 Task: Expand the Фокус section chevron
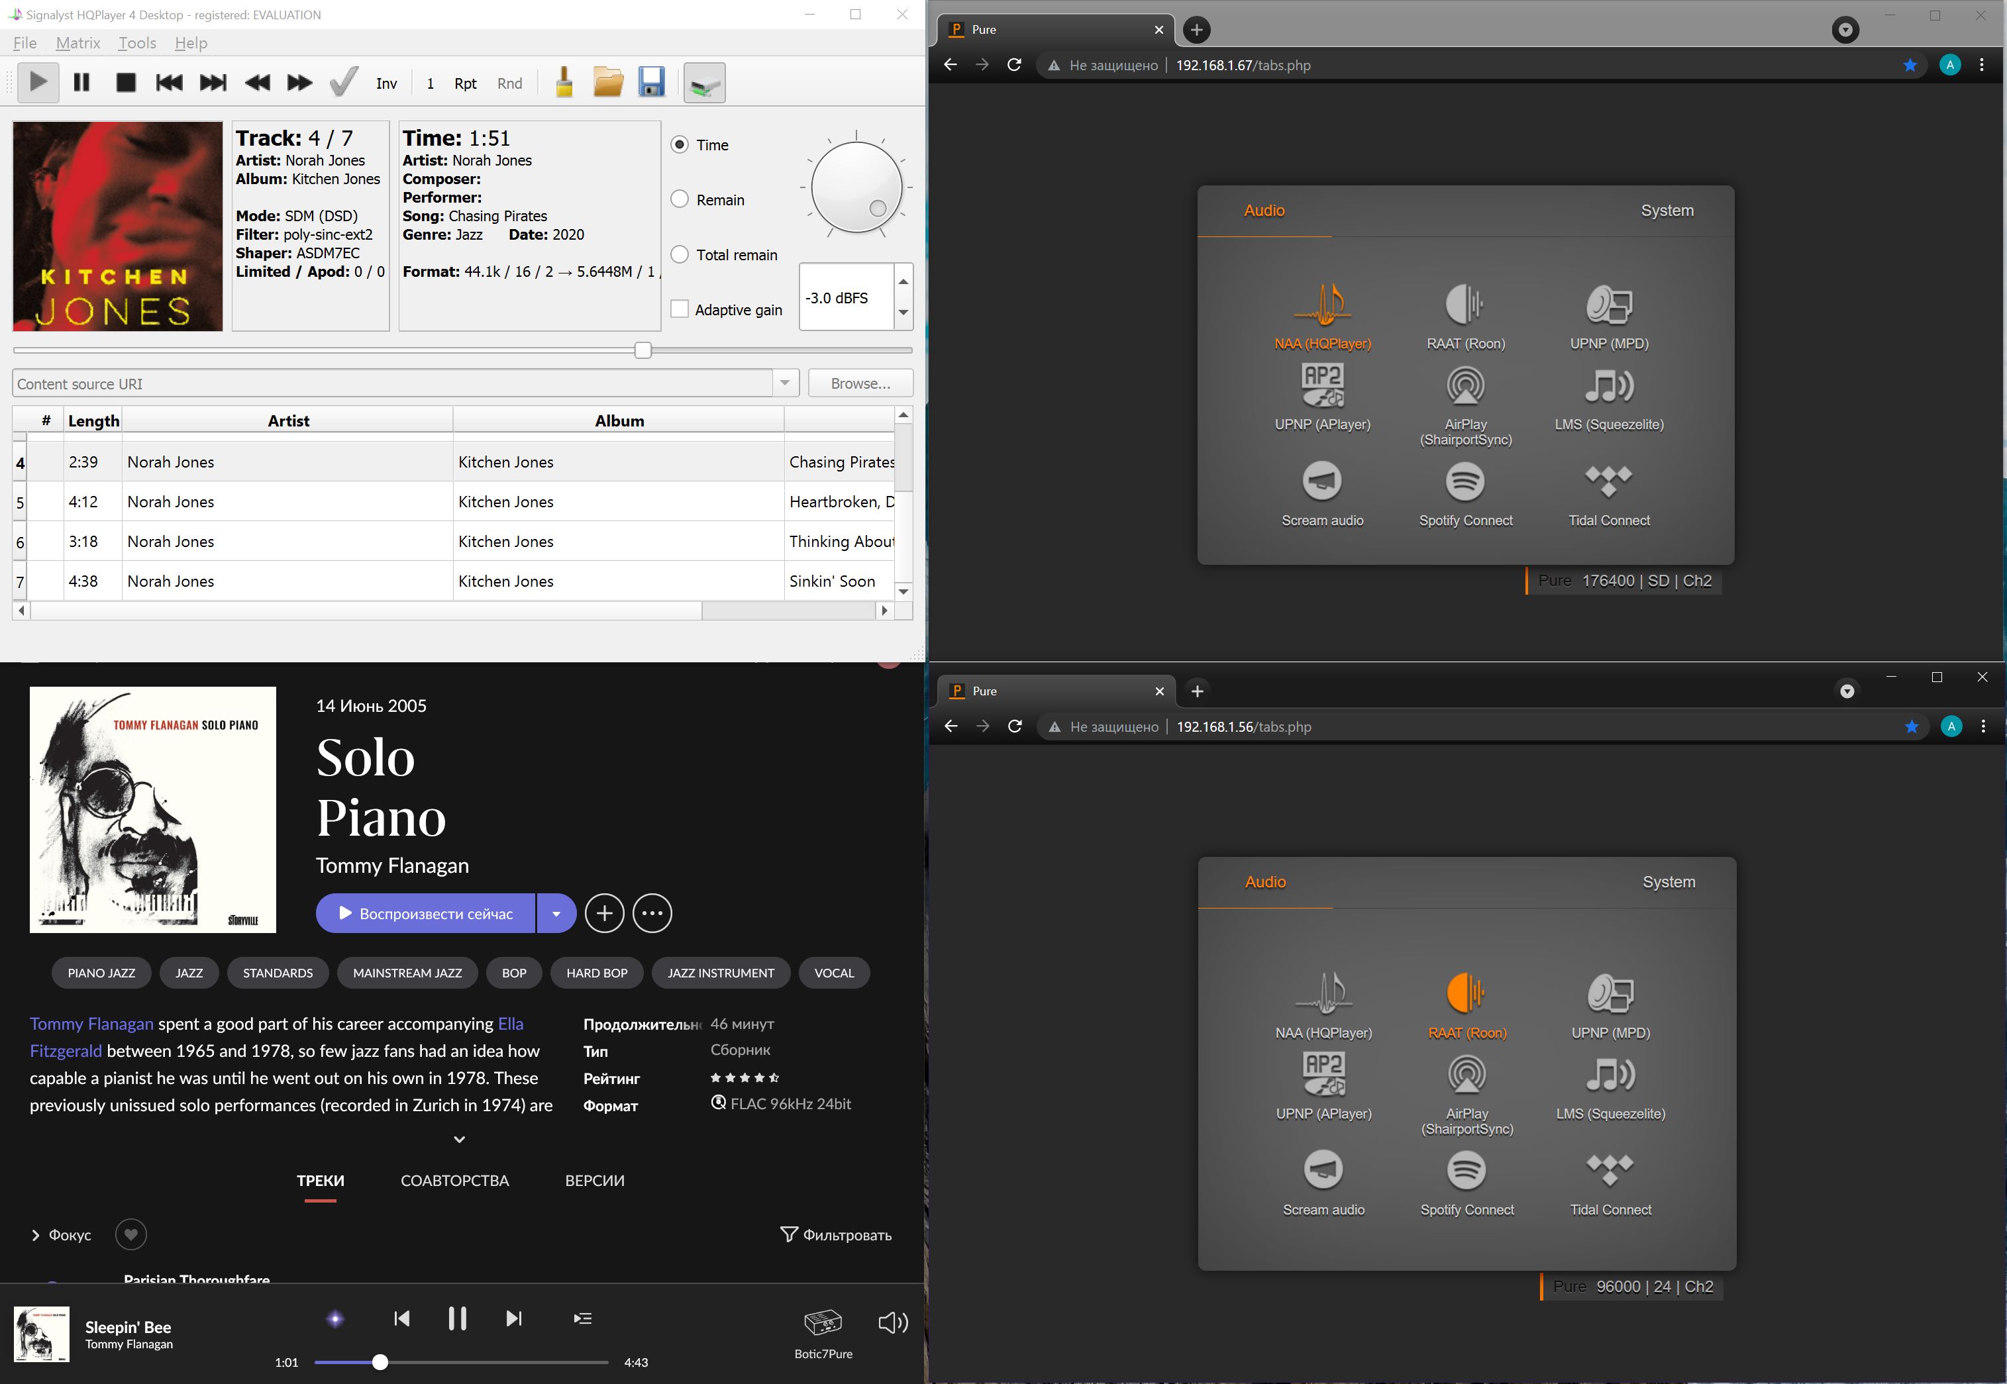coord(36,1235)
